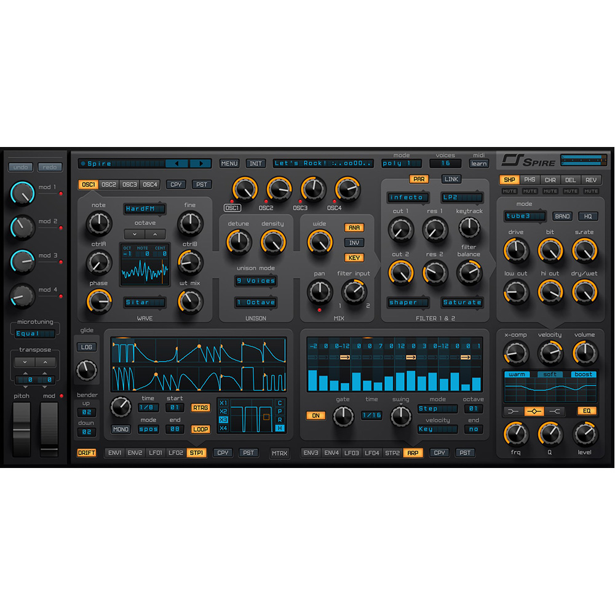Image resolution: width=615 pixels, height=615 pixels.
Task: Mute the SHP effect
Action: (x=509, y=191)
